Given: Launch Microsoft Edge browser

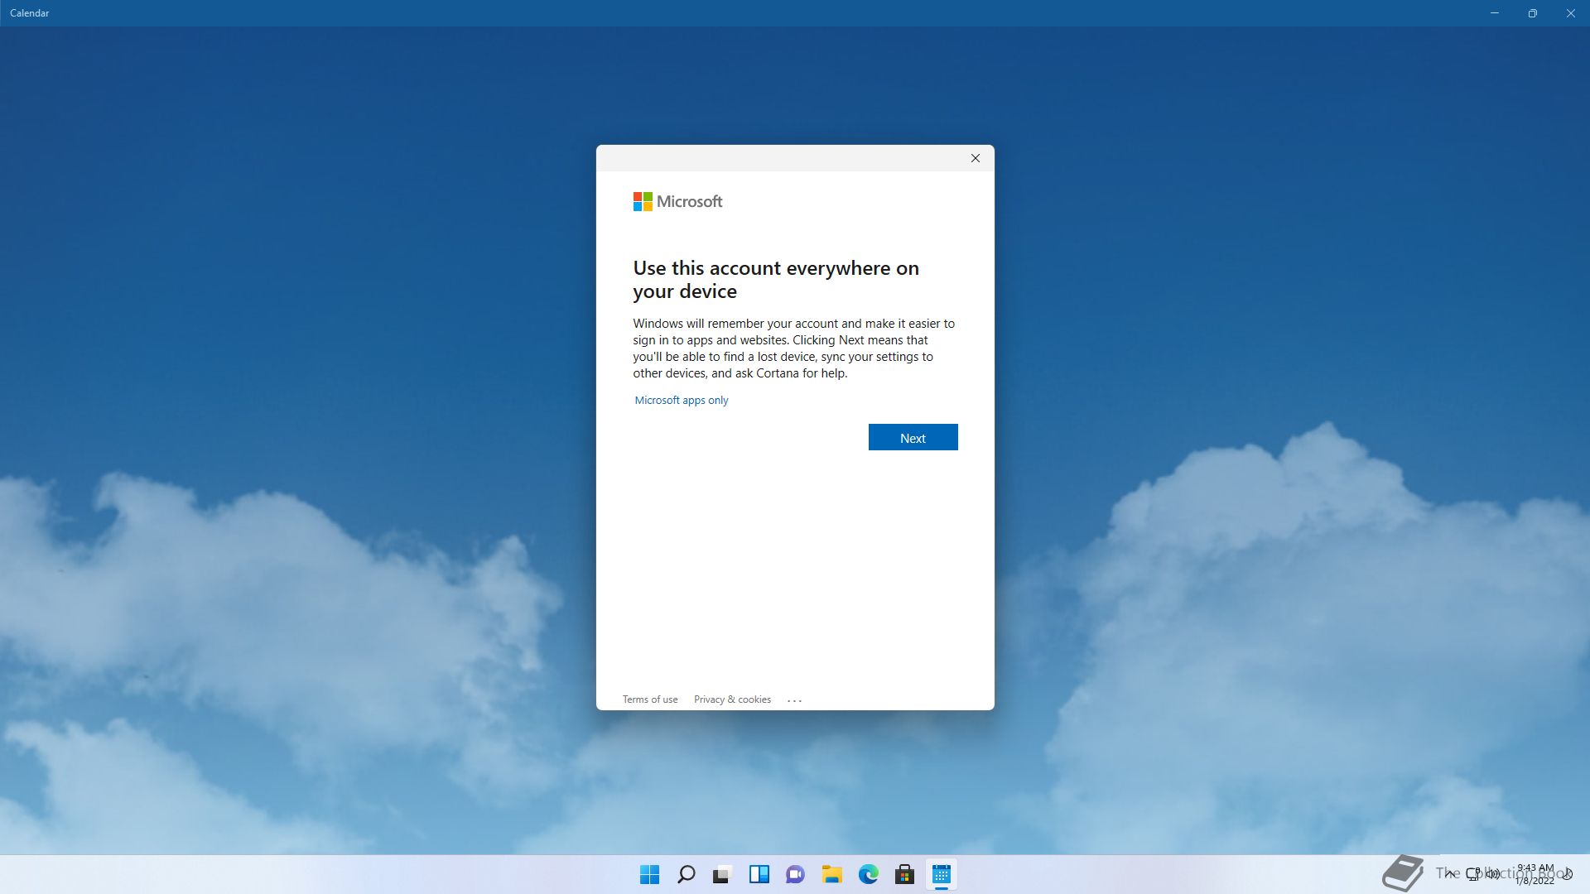Looking at the screenshot, I should point(868,875).
